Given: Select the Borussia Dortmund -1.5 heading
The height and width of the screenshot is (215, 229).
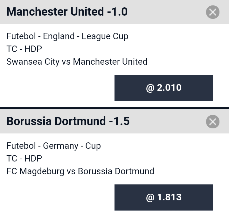Looking at the screenshot, I should pyautogui.click(x=68, y=121).
